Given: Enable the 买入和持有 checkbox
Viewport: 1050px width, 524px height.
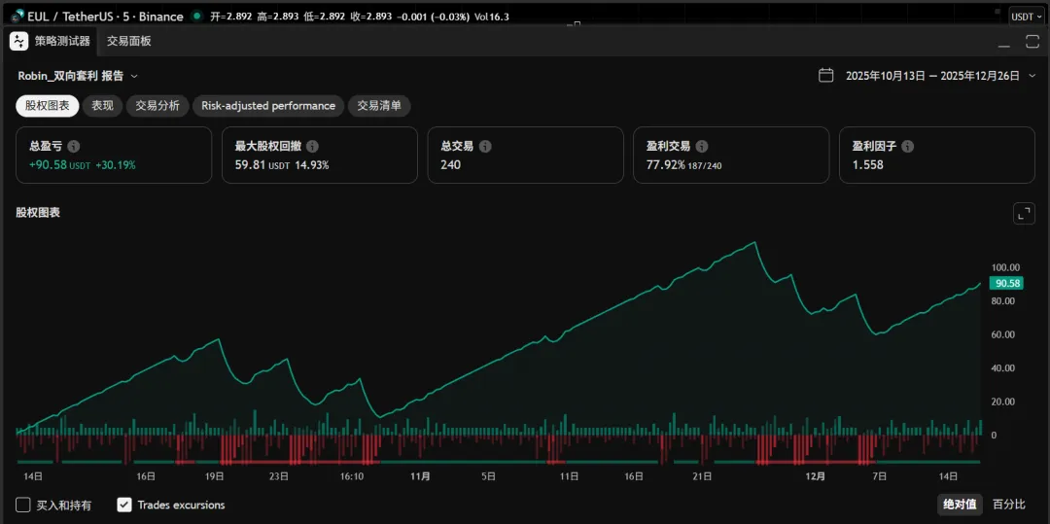Looking at the screenshot, I should pyautogui.click(x=23, y=505).
